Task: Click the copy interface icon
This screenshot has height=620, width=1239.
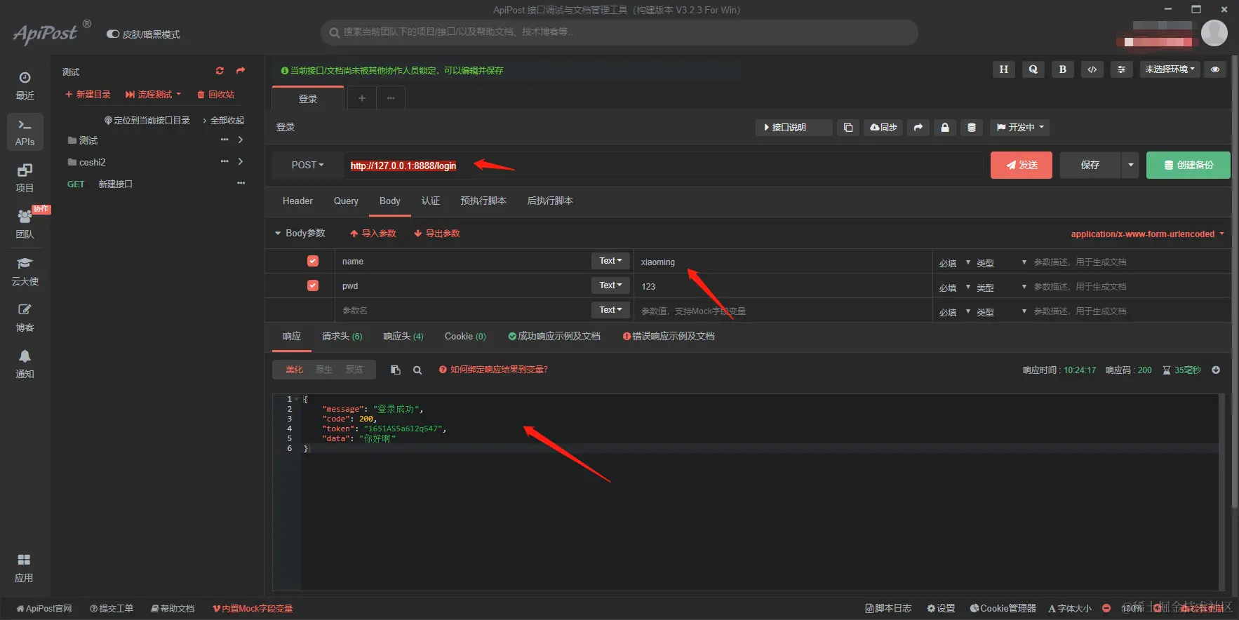Action: click(x=848, y=128)
